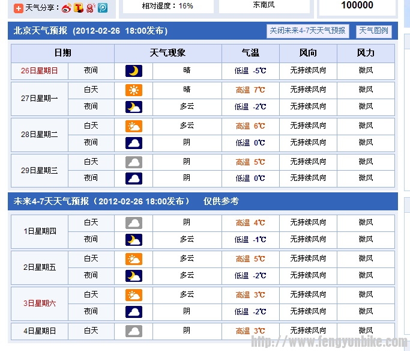Image resolution: width=410 pixels, height=351 pixels.
Task: Click the 风向 column header
Action: pos(308,53)
